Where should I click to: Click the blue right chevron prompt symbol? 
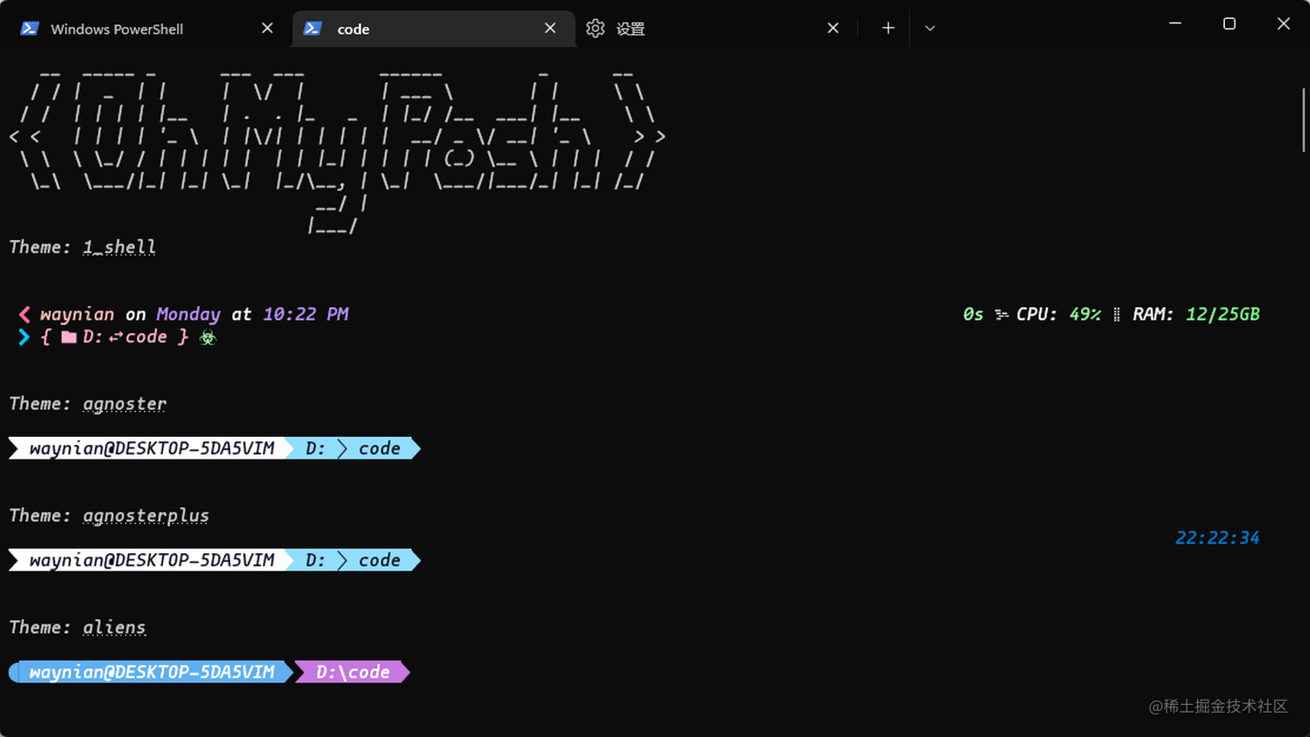click(x=24, y=337)
